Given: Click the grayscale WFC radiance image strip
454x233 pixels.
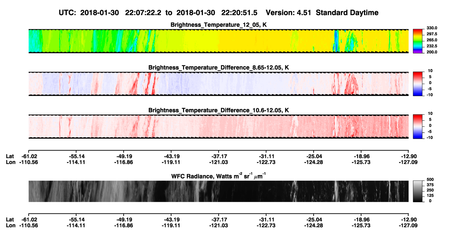Looking at the screenshot, I should (x=218, y=191).
